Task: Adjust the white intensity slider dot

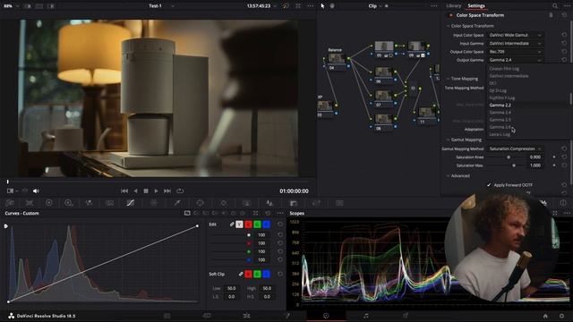Action: pyautogui.click(x=249, y=235)
